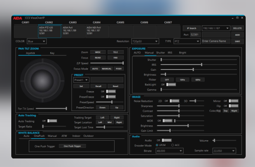
Task: Click the Volume slider
Action: tap(224, 140)
